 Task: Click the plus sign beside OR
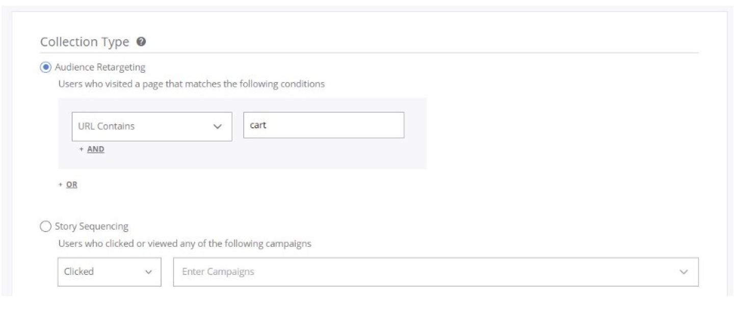pyautogui.click(x=61, y=185)
